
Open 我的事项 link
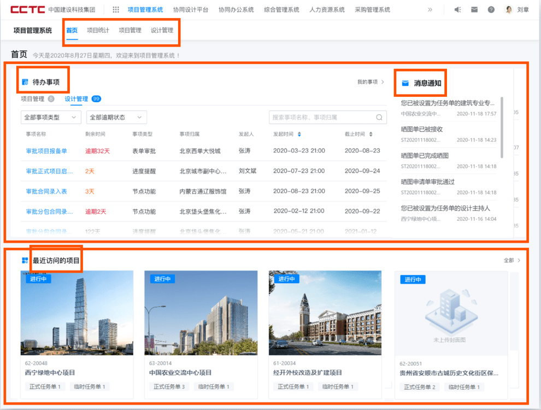click(371, 82)
